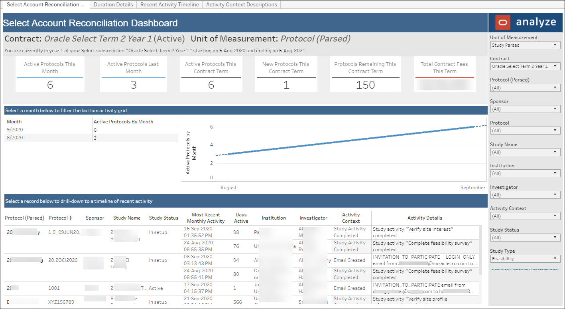565x309 pixels.
Task: Open the Duration Details tab
Action: (113, 5)
